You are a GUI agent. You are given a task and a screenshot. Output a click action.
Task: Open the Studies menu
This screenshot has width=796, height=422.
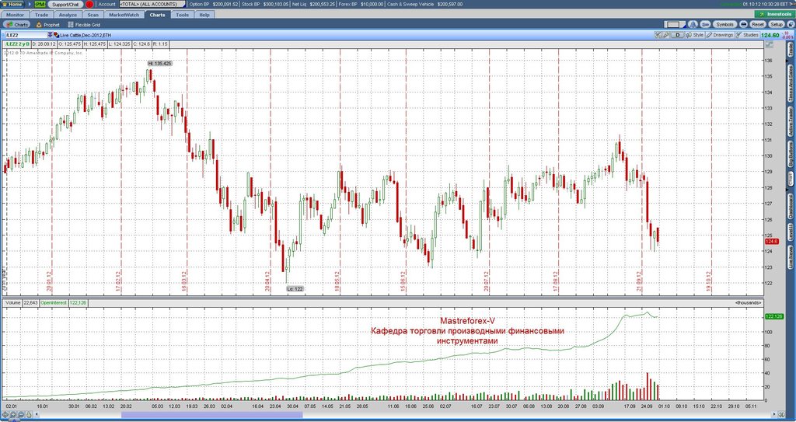747,35
